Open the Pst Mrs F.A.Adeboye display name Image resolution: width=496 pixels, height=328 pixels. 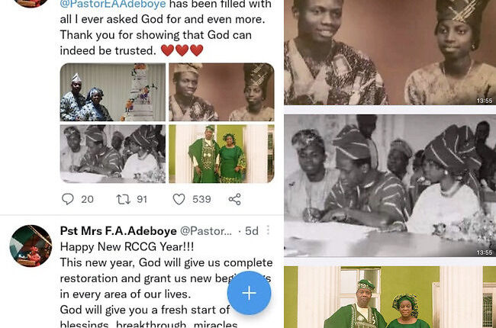point(118,231)
